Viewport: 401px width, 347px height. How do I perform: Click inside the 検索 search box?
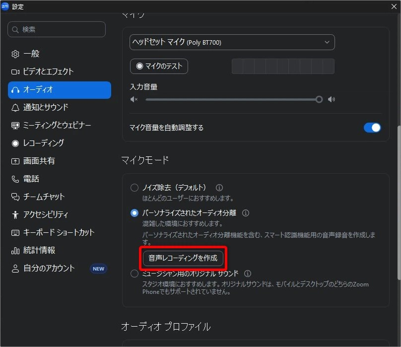pos(56,29)
